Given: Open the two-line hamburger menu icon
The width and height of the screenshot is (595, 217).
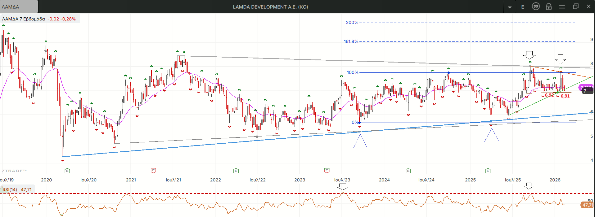Looking at the screenshot, I should coord(562,7).
